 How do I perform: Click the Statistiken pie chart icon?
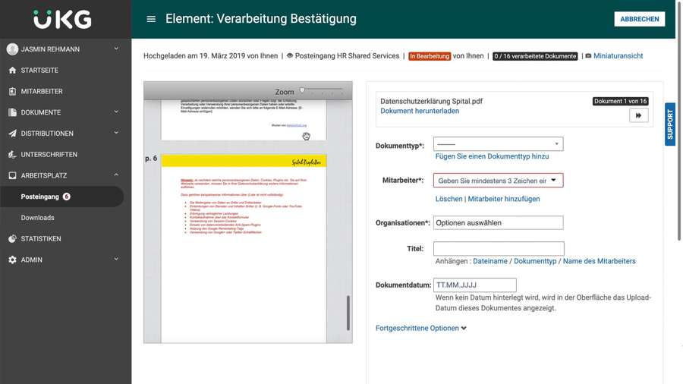point(12,239)
